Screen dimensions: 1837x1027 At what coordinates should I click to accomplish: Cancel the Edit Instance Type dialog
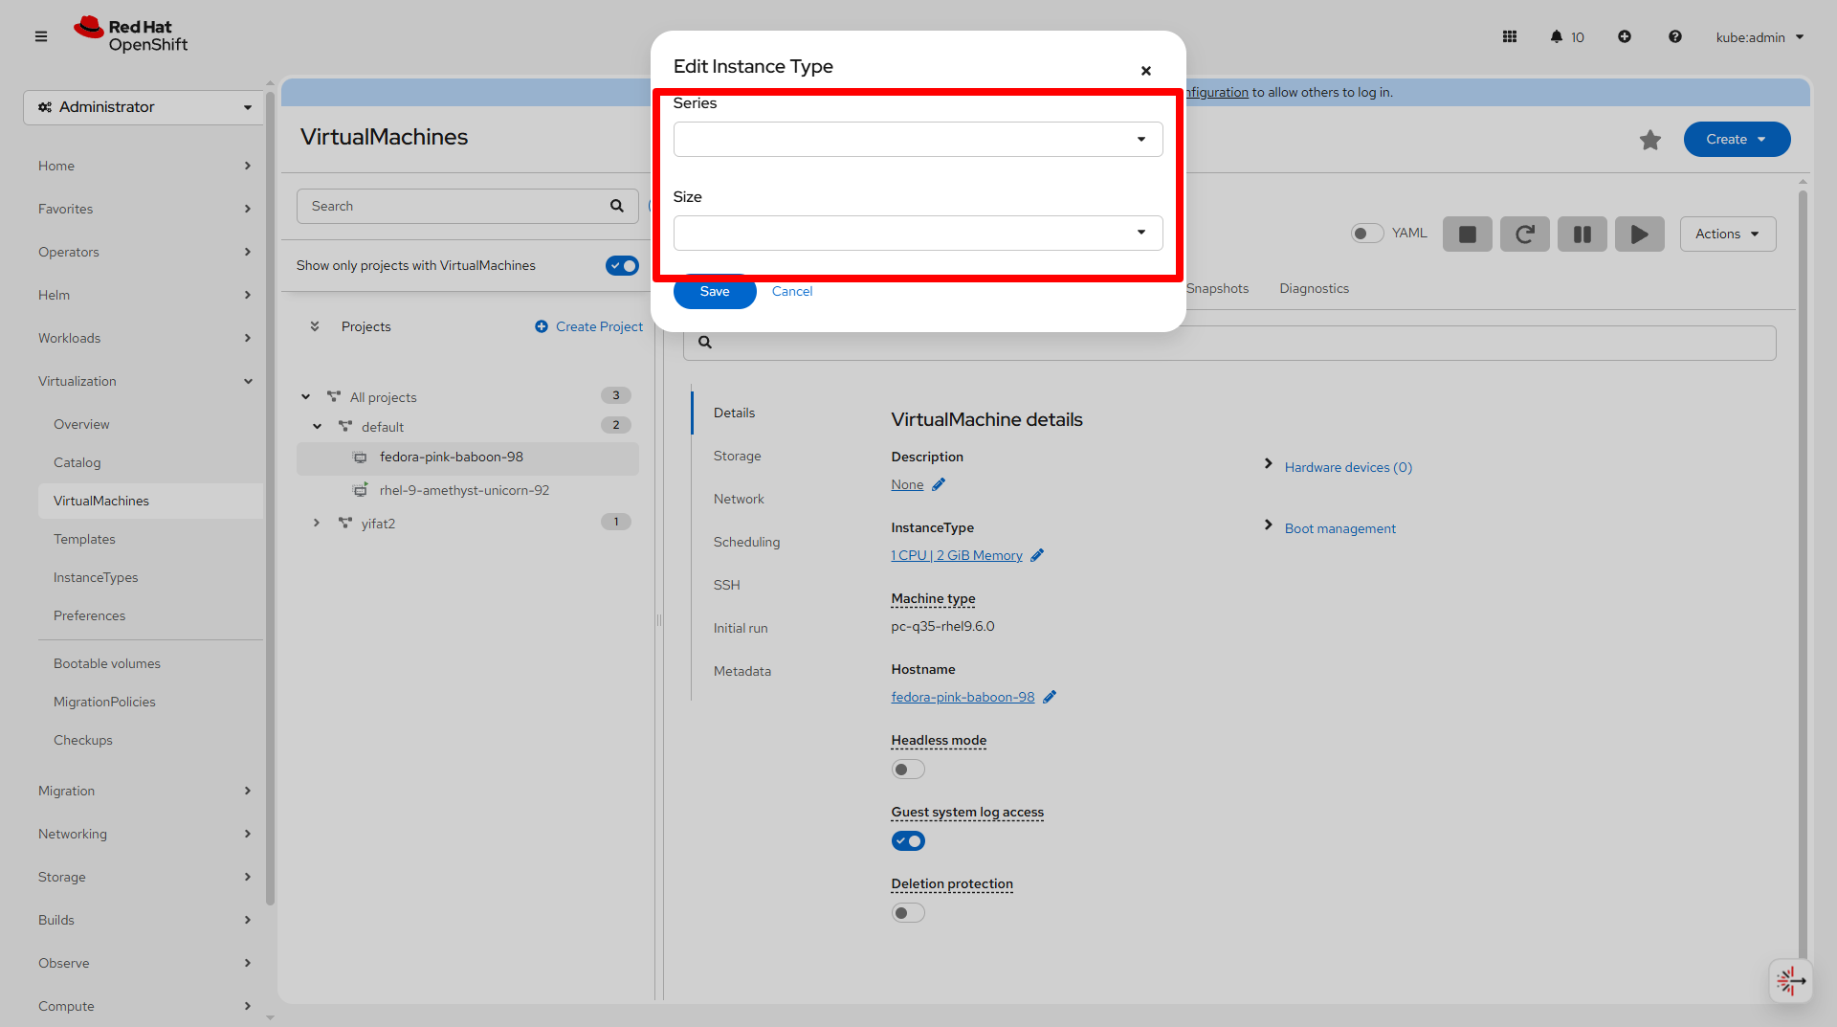click(792, 292)
